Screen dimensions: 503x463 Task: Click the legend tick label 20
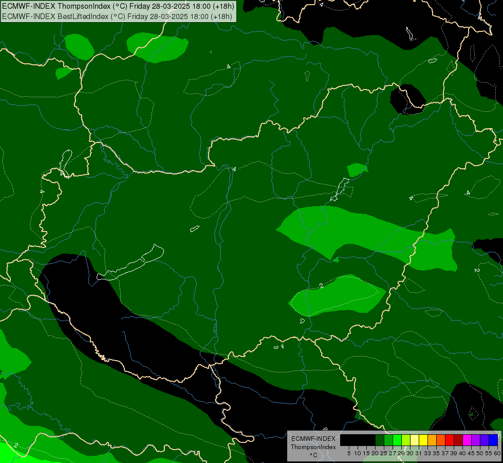(x=375, y=453)
